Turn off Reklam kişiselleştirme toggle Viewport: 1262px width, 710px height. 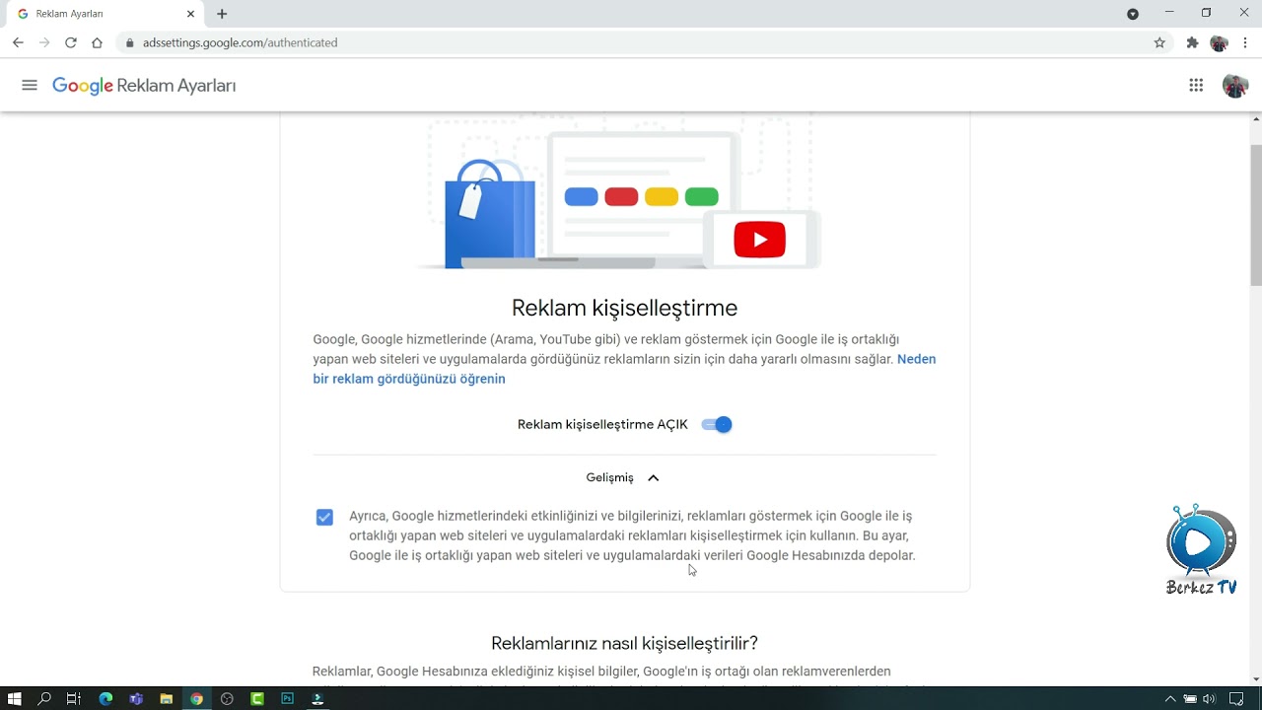(717, 425)
